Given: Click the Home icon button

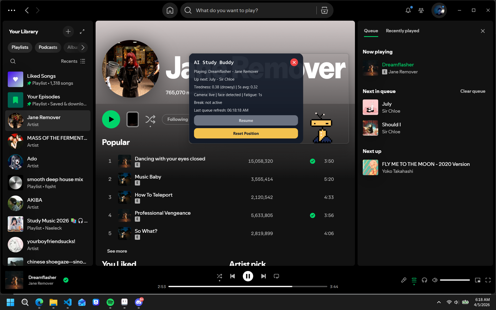Looking at the screenshot, I should pos(170,10).
